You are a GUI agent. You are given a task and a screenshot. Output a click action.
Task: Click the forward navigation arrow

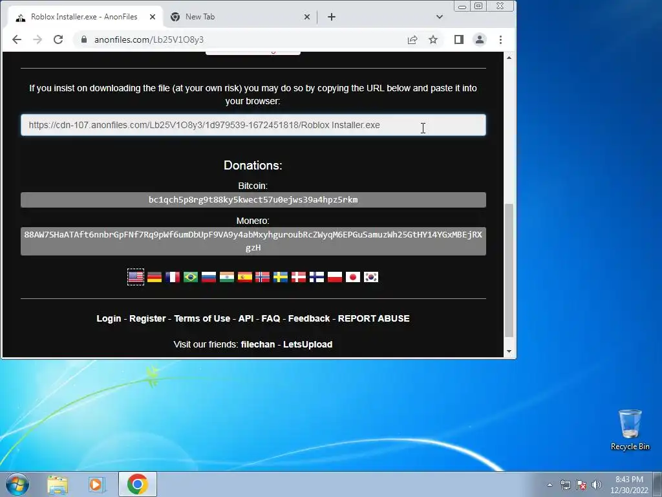(x=37, y=39)
